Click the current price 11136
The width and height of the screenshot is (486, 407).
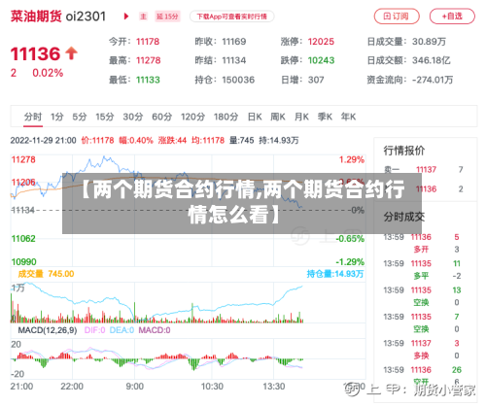pos(35,53)
